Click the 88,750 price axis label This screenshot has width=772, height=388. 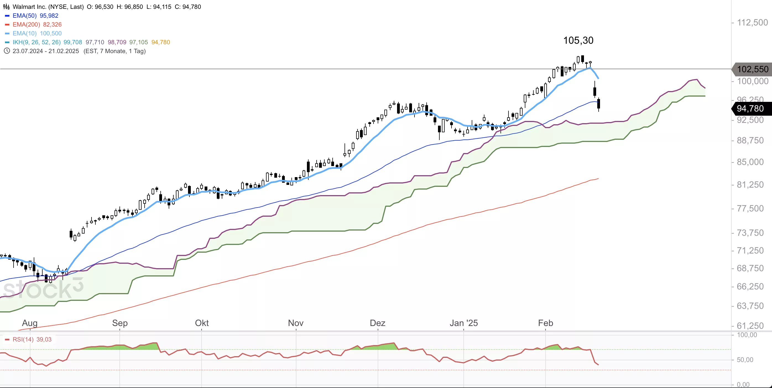point(750,140)
